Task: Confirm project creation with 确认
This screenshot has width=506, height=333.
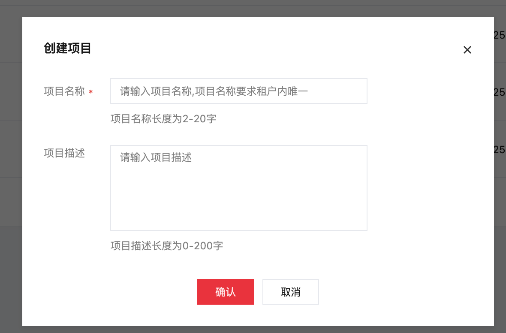Action: pyautogui.click(x=225, y=292)
